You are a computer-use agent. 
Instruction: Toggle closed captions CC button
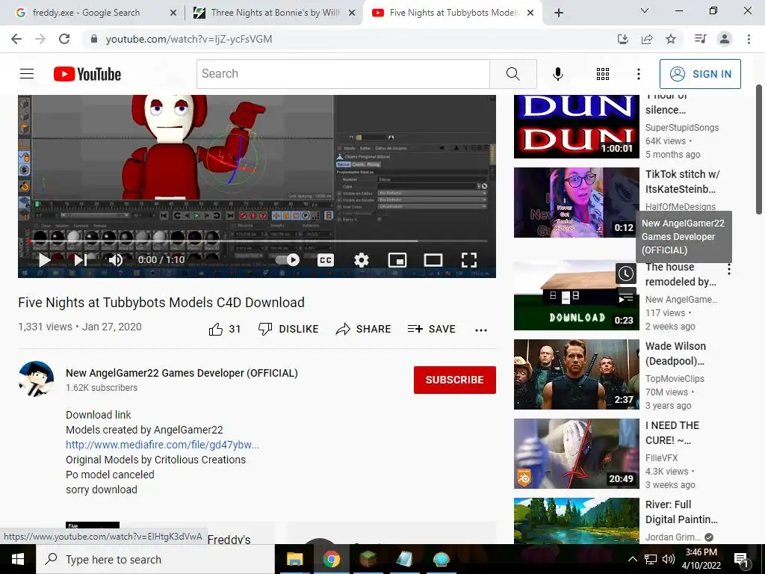[326, 259]
